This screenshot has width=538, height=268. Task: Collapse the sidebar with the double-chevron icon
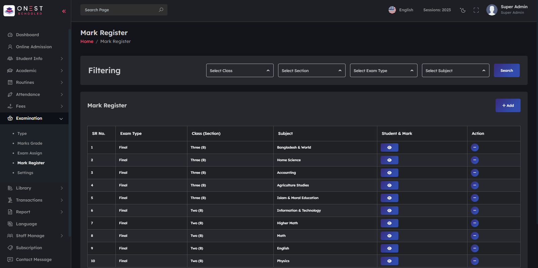(x=64, y=11)
